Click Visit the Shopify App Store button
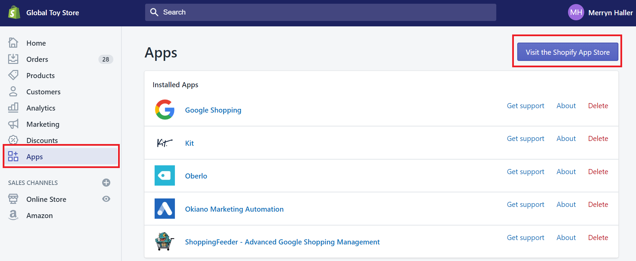 coord(568,52)
